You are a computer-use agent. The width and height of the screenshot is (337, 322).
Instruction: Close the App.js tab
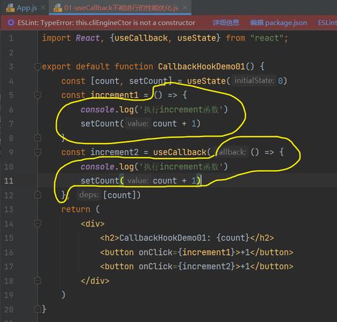[x=43, y=8]
